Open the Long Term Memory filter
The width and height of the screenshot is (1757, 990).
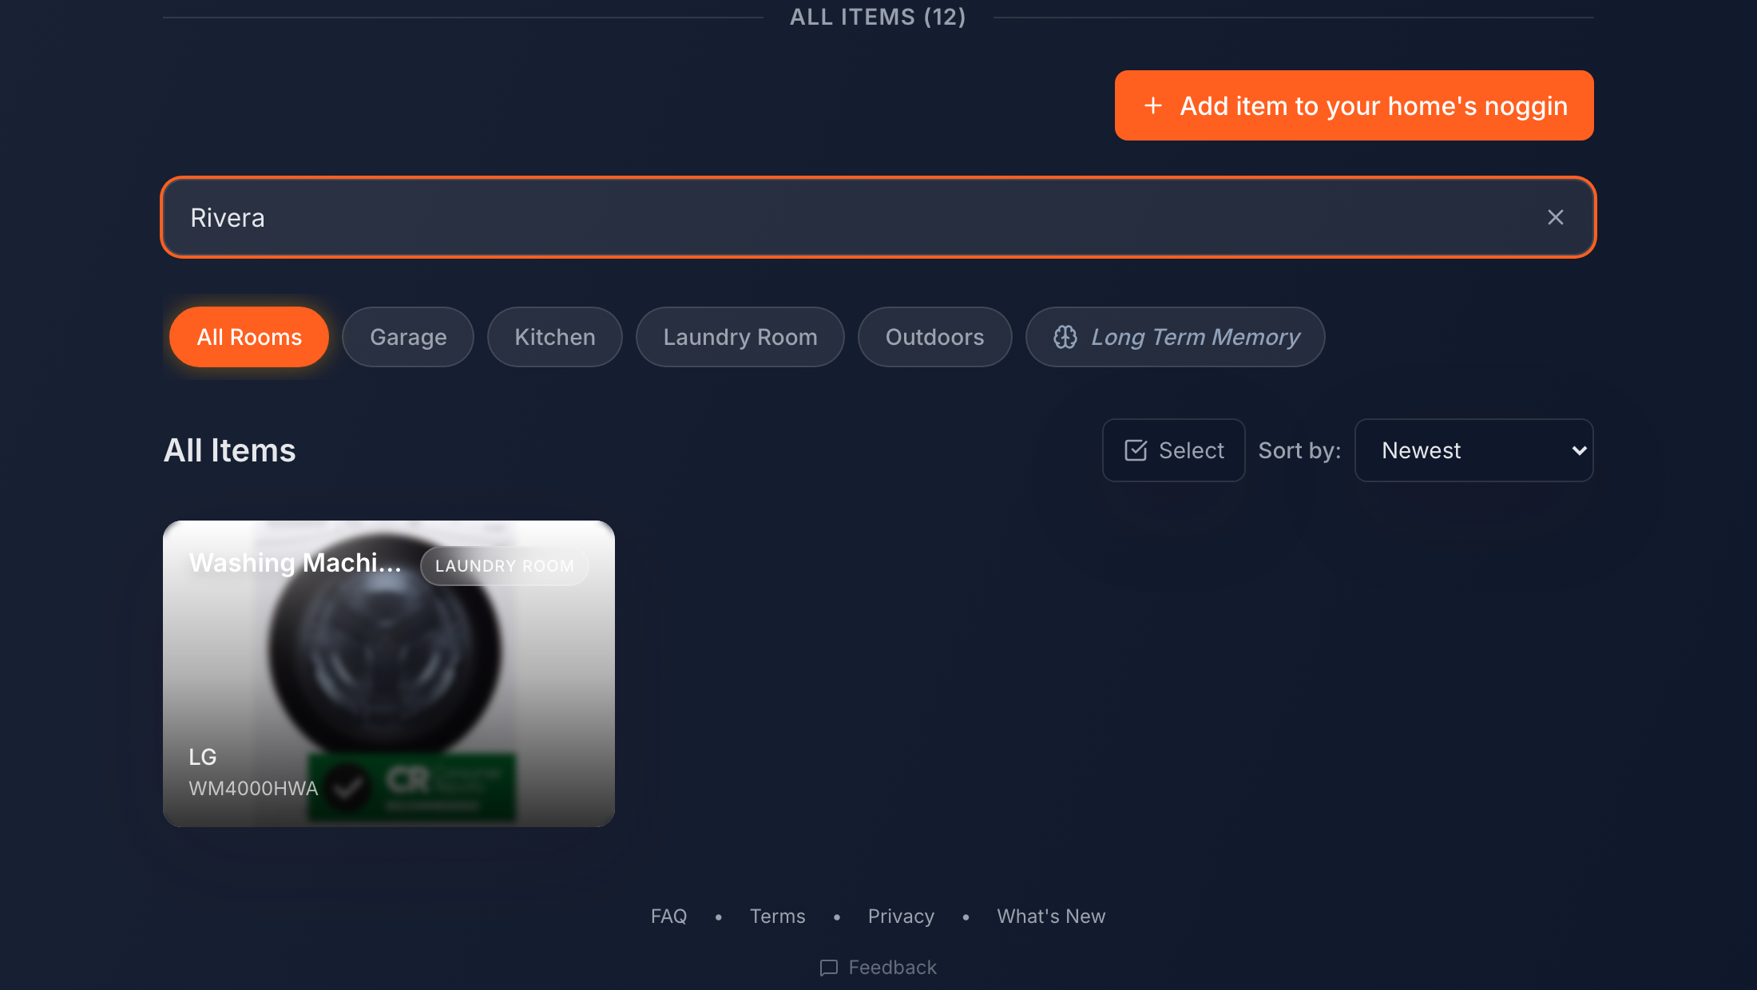(x=1176, y=337)
